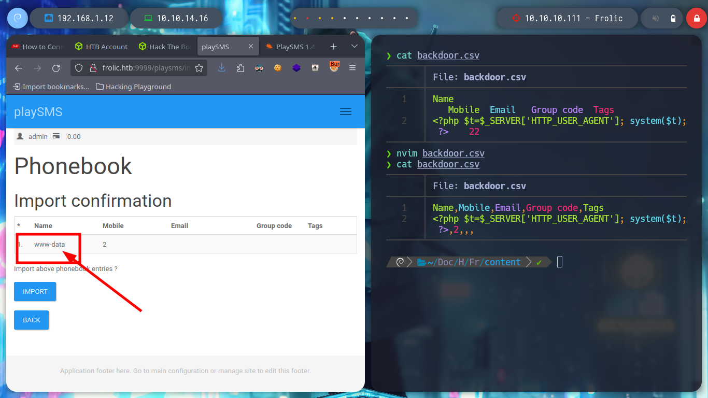Open the Debian launcher menu icon
The height and width of the screenshot is (398, 708).
click(x=17, y=18)
